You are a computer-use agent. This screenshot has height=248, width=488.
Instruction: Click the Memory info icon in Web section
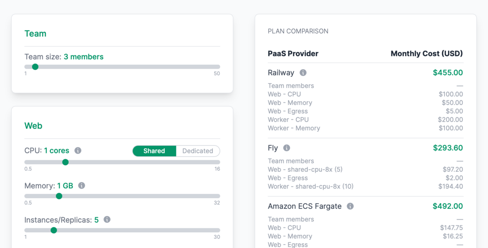pyautogui.click(x=81, y=186)
